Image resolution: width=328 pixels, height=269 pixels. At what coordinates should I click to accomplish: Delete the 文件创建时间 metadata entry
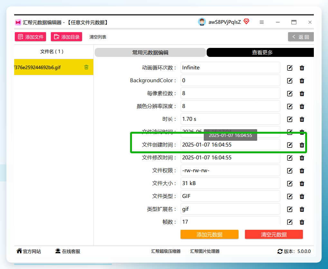302,145
